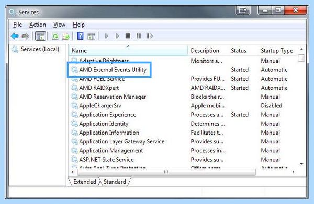Viewport: 314px width, 204px height.
Task: Click the Restart Service icon
Action: 150,36
